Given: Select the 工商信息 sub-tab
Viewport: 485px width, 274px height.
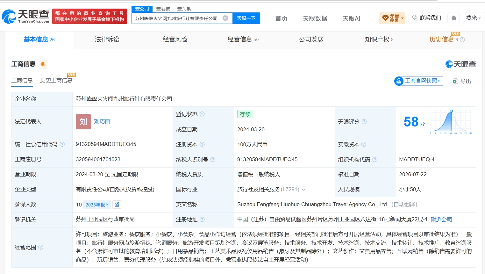Looking at the screenshot, I should click(22, 80).
